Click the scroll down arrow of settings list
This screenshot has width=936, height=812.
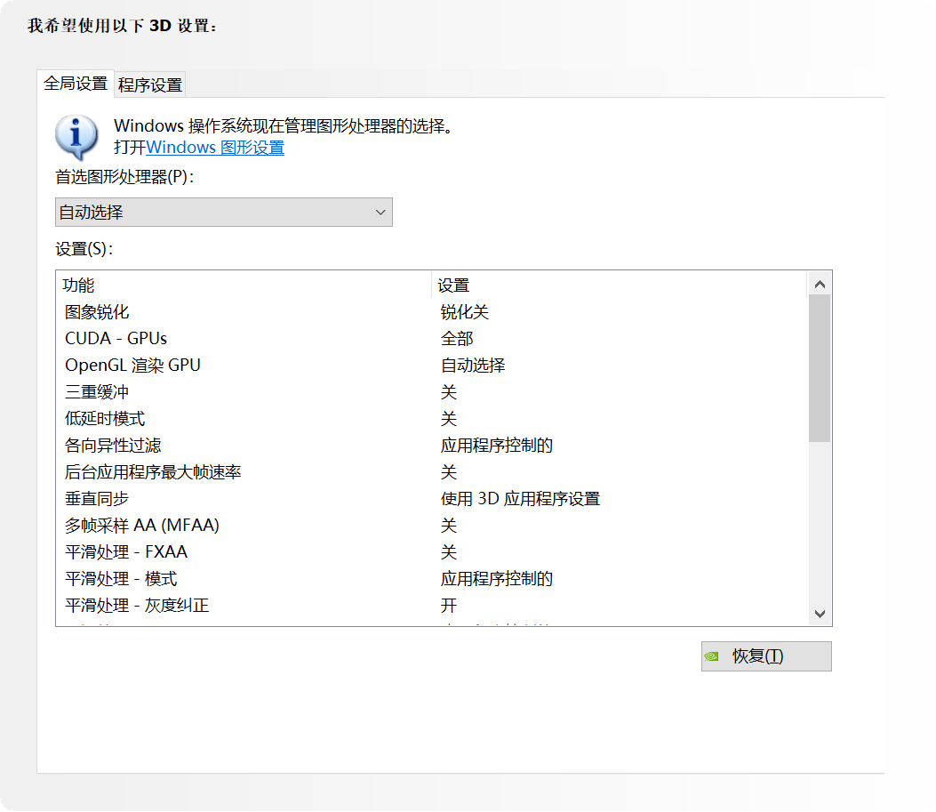point(820,614)
